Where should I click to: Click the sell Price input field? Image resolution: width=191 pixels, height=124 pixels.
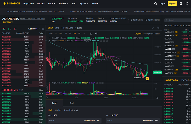tap(133, 121)
